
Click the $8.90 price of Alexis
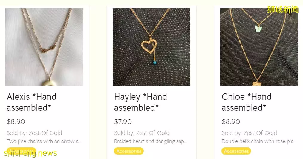click(x=16, y=122)
